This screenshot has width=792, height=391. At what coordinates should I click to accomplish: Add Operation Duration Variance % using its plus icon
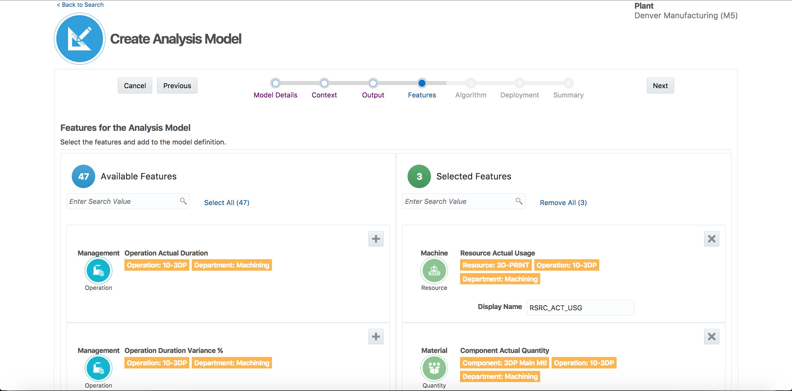(x=376, y=337)
